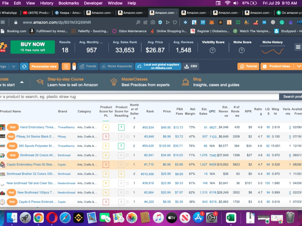Toggle the white pill switch beside filter icon
302x226 pixels.
74,67
